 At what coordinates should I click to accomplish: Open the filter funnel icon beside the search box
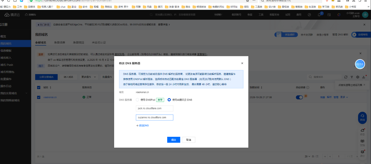pyautogui.click(x=352, y=77)
